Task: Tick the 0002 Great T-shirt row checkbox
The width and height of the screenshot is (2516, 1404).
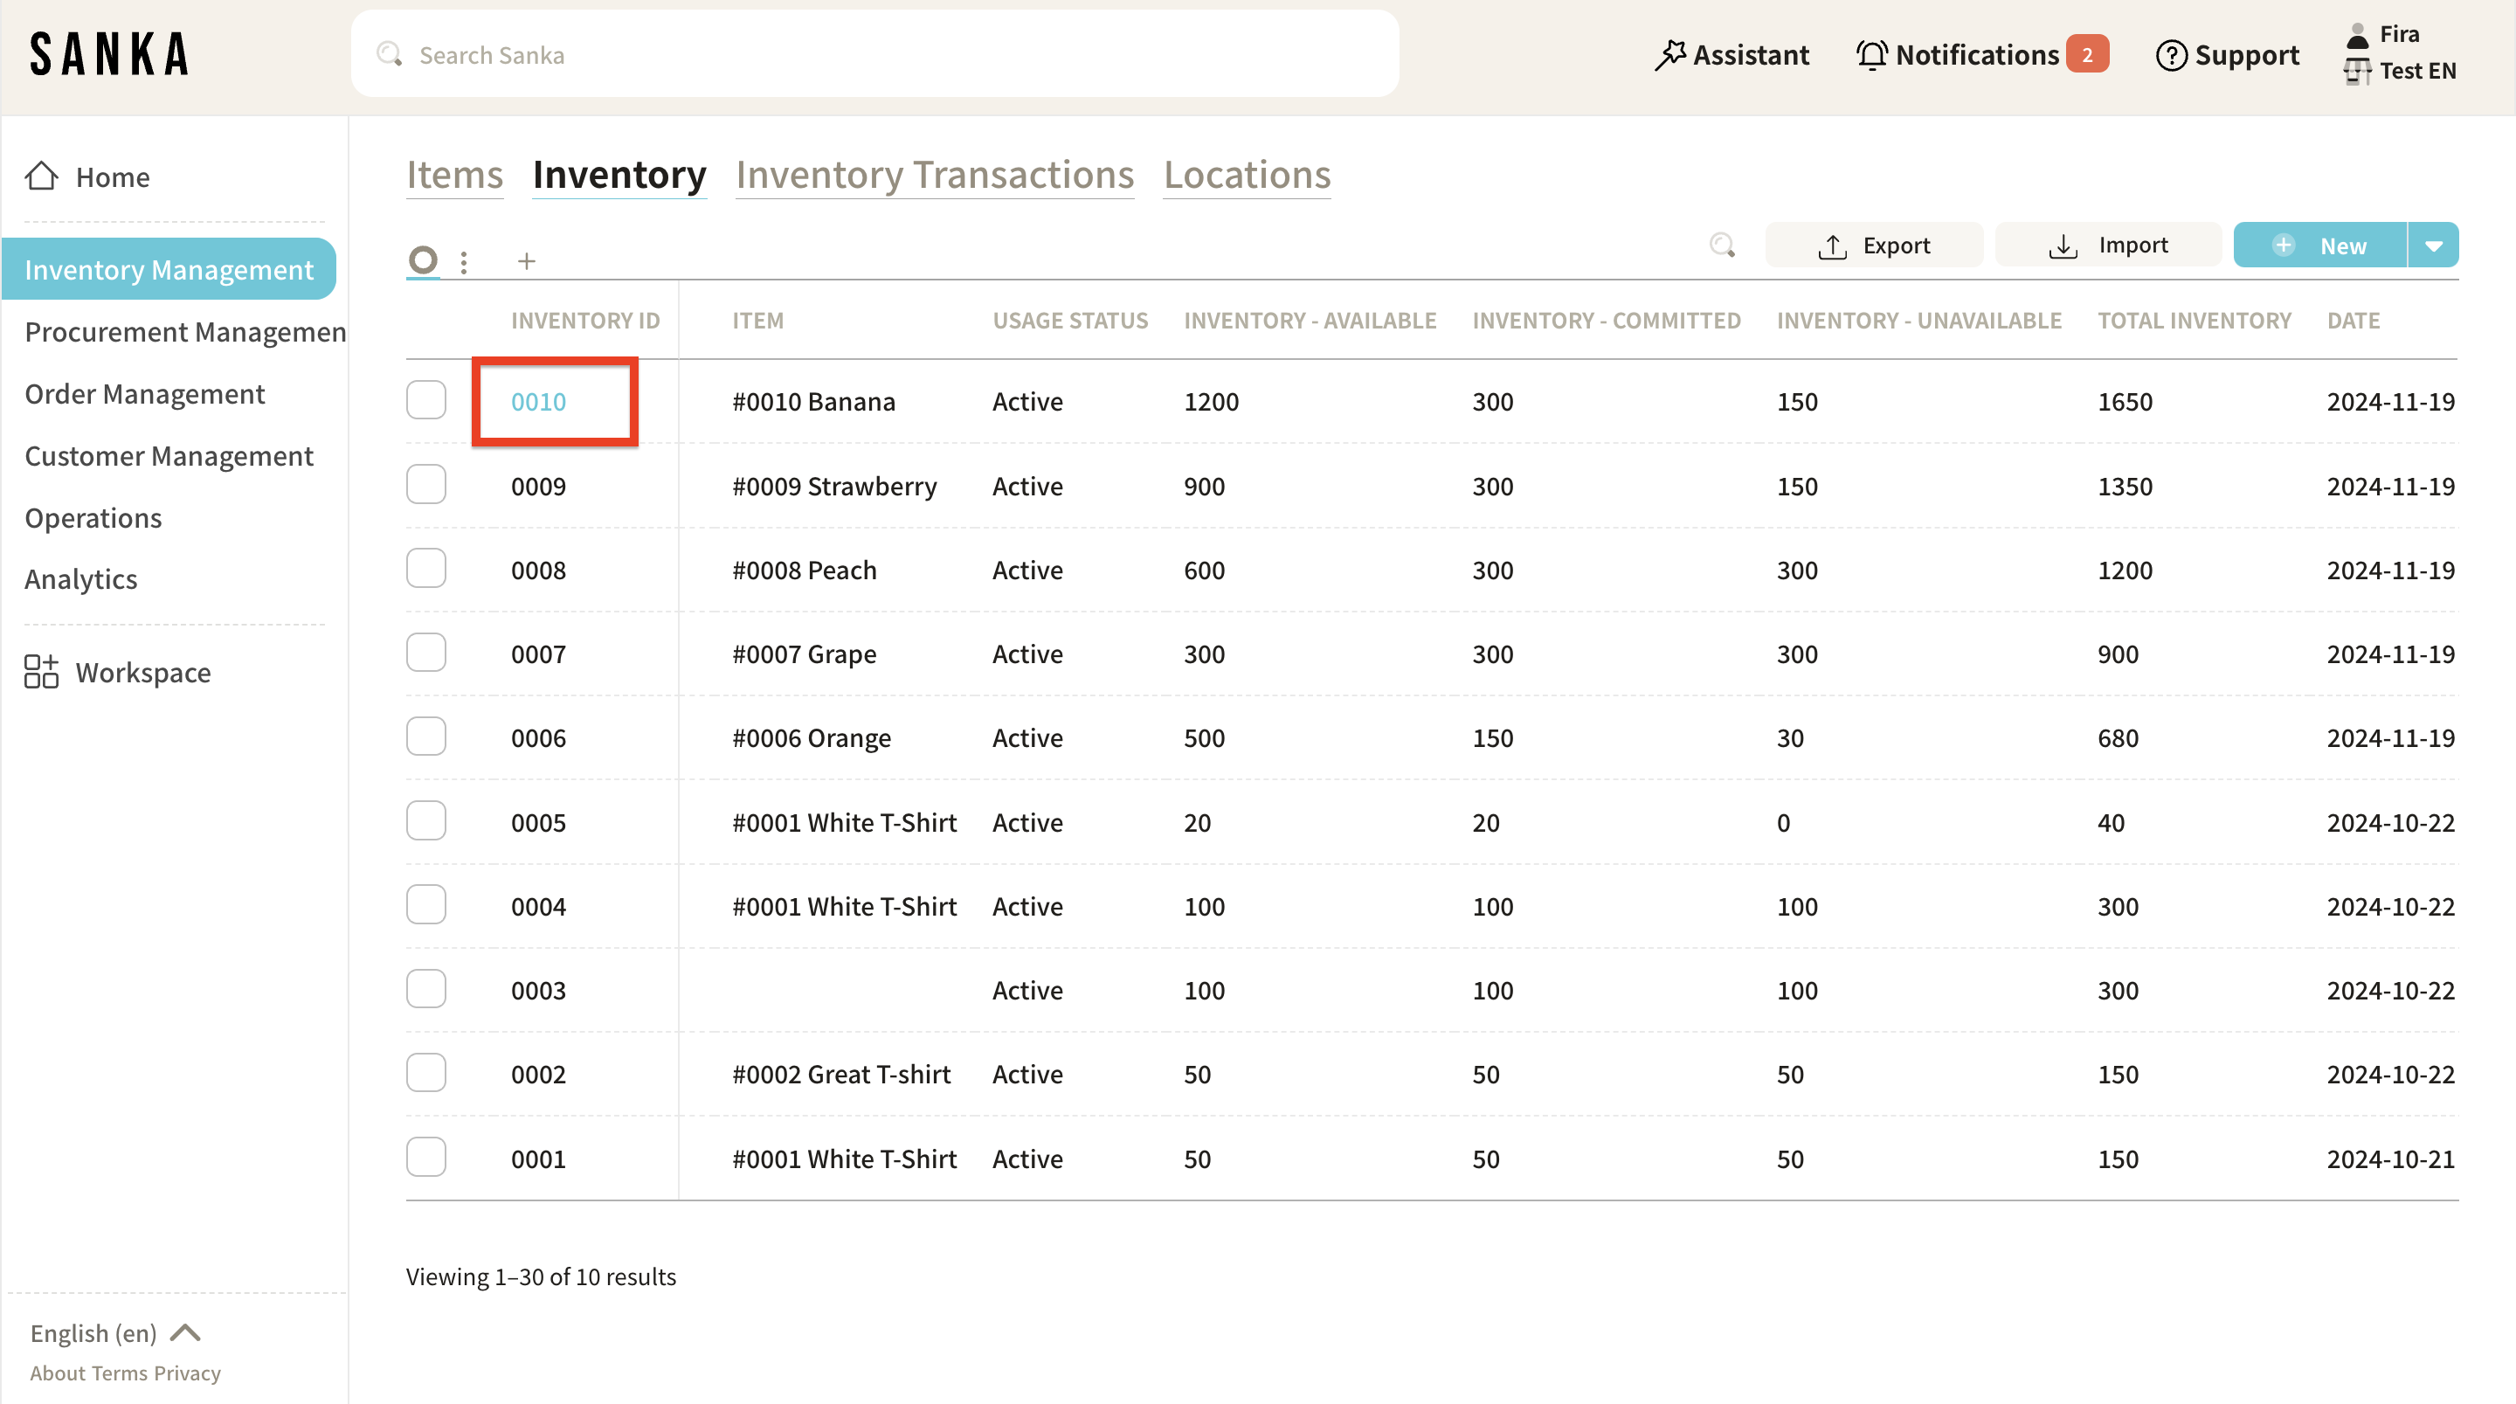Action: point(425,1073)
